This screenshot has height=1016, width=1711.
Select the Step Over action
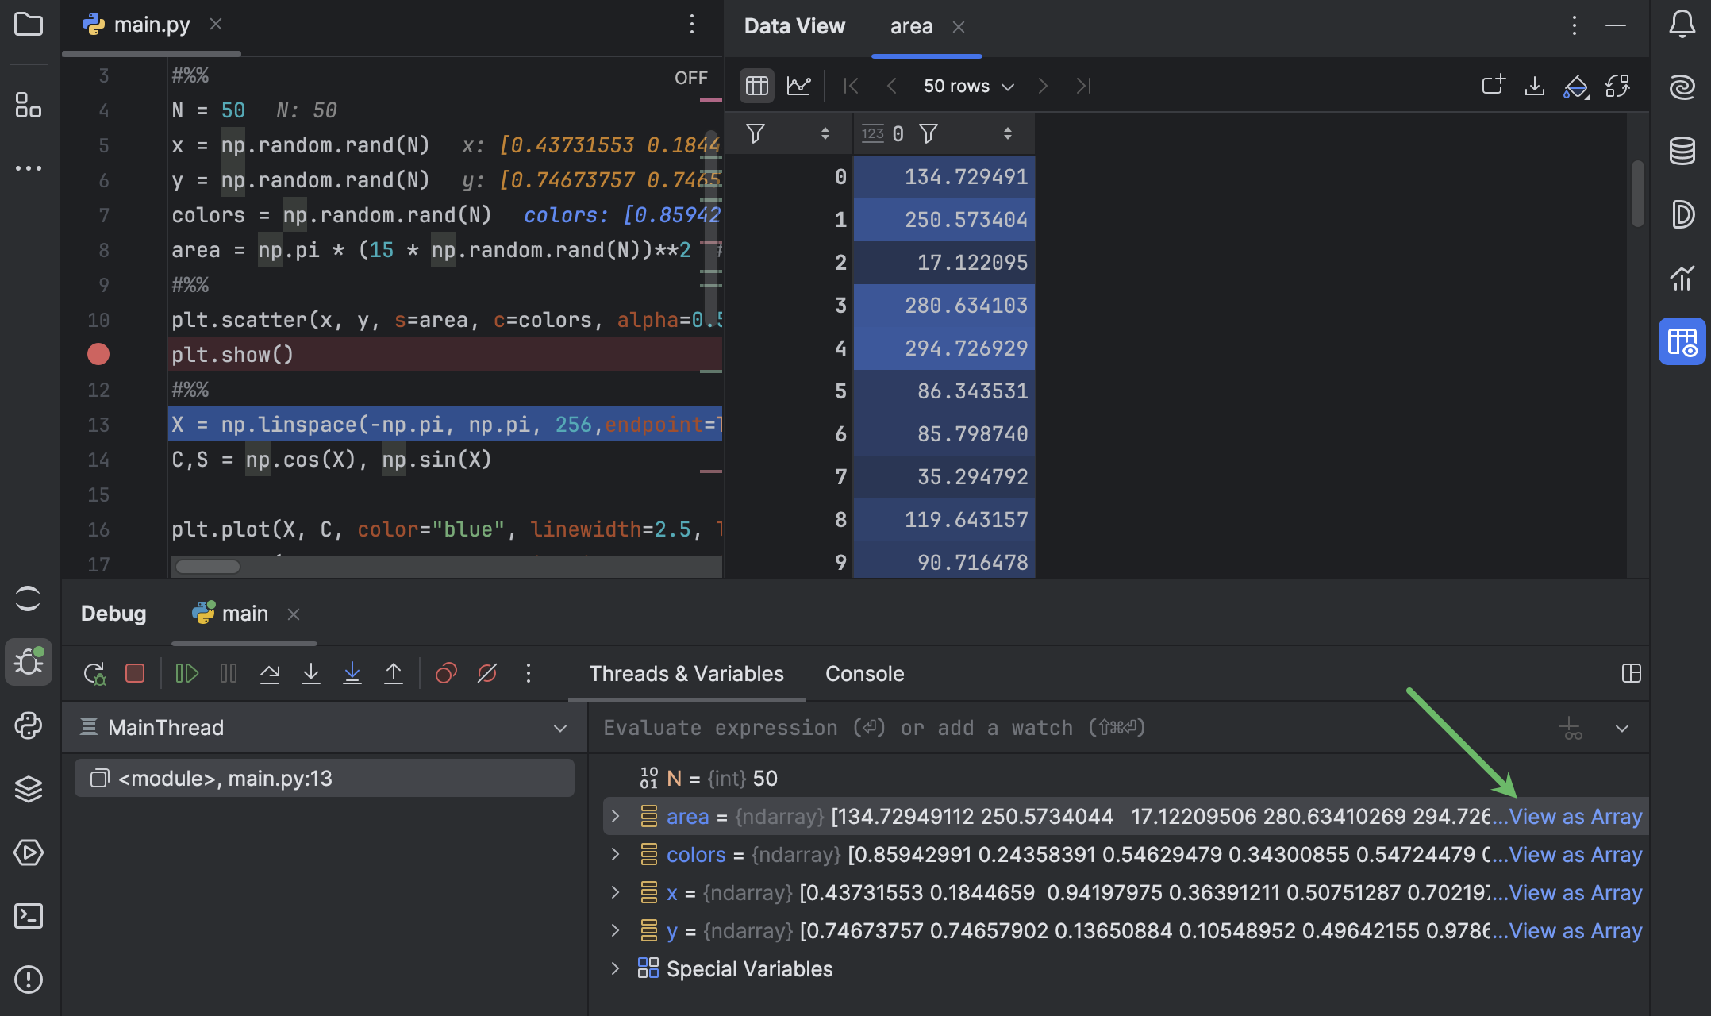pos(270,672)
